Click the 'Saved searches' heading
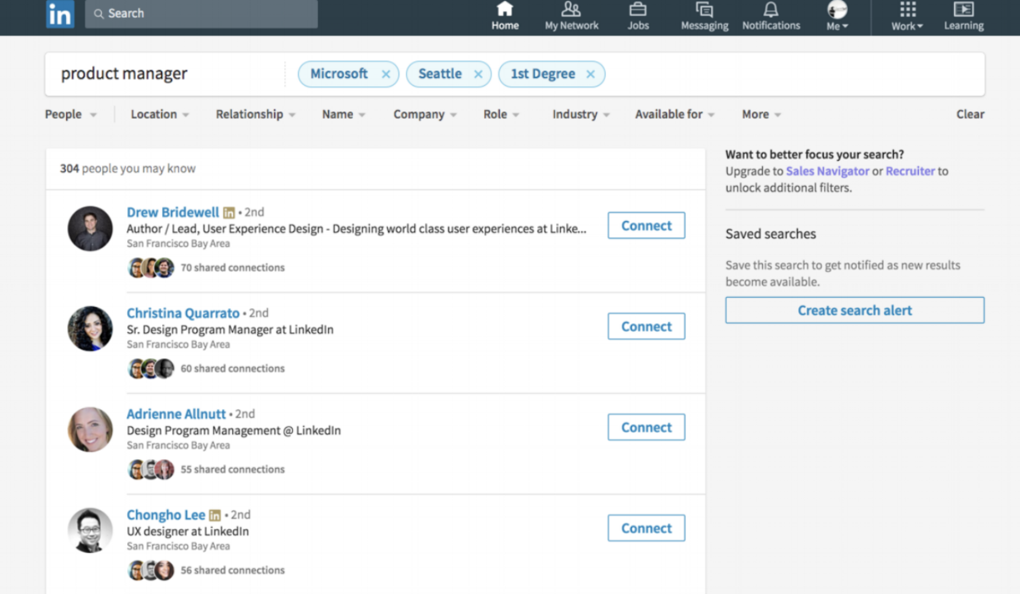This screenshot has height=594, width=1020. (770, 234)
